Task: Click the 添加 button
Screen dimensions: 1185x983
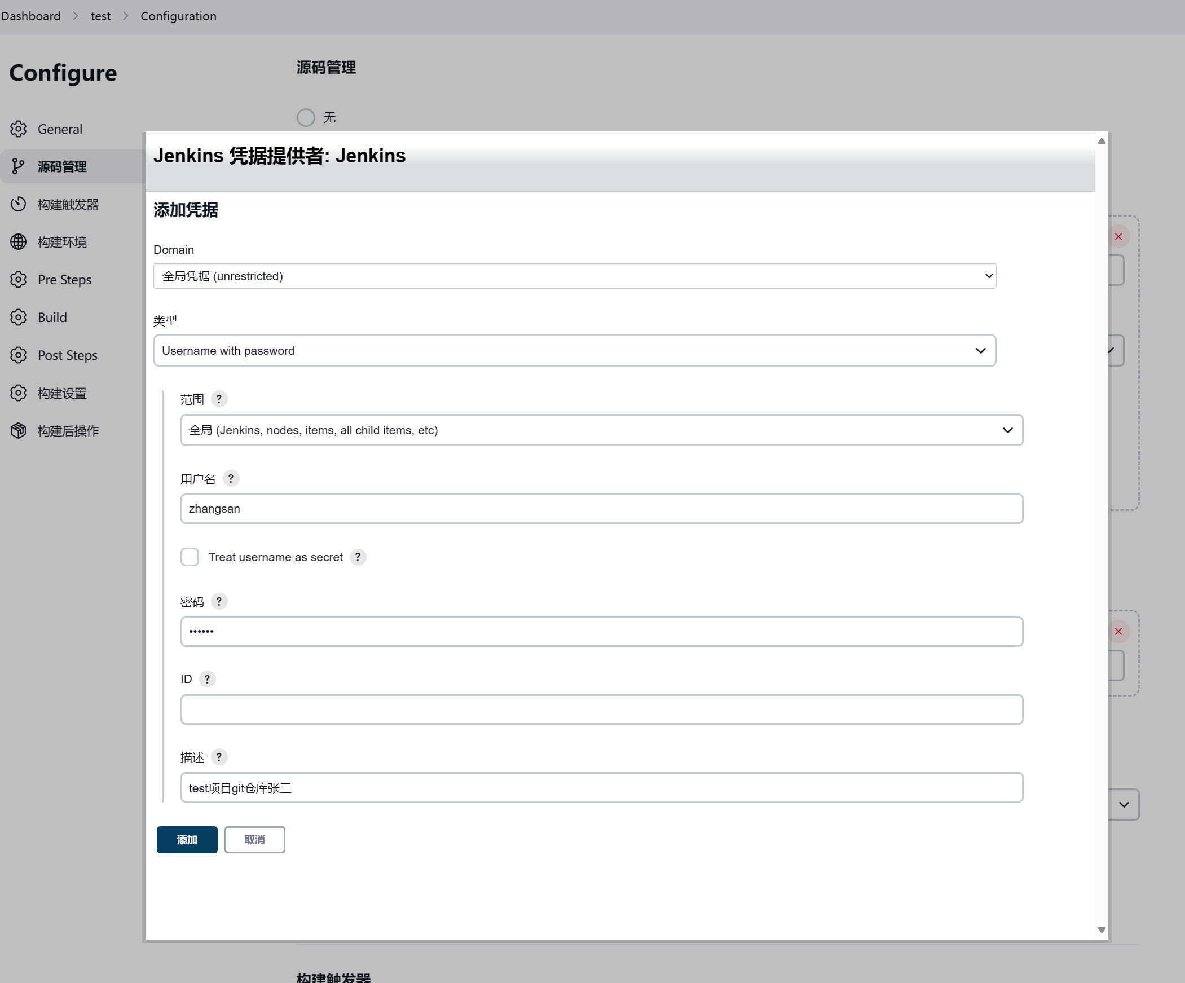Action: click(187, 840)
